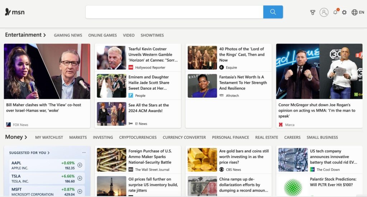The image size is (367, 197).
Task: Open the Real Estate tab
Action: (x=267, y=137)
